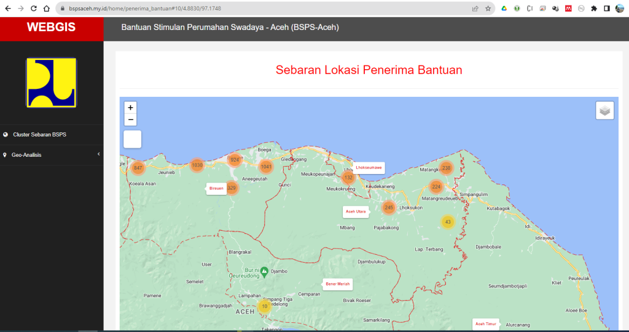Click the yellow 43 cluster marker
629x332 pixels.
[x=448, y=222]
